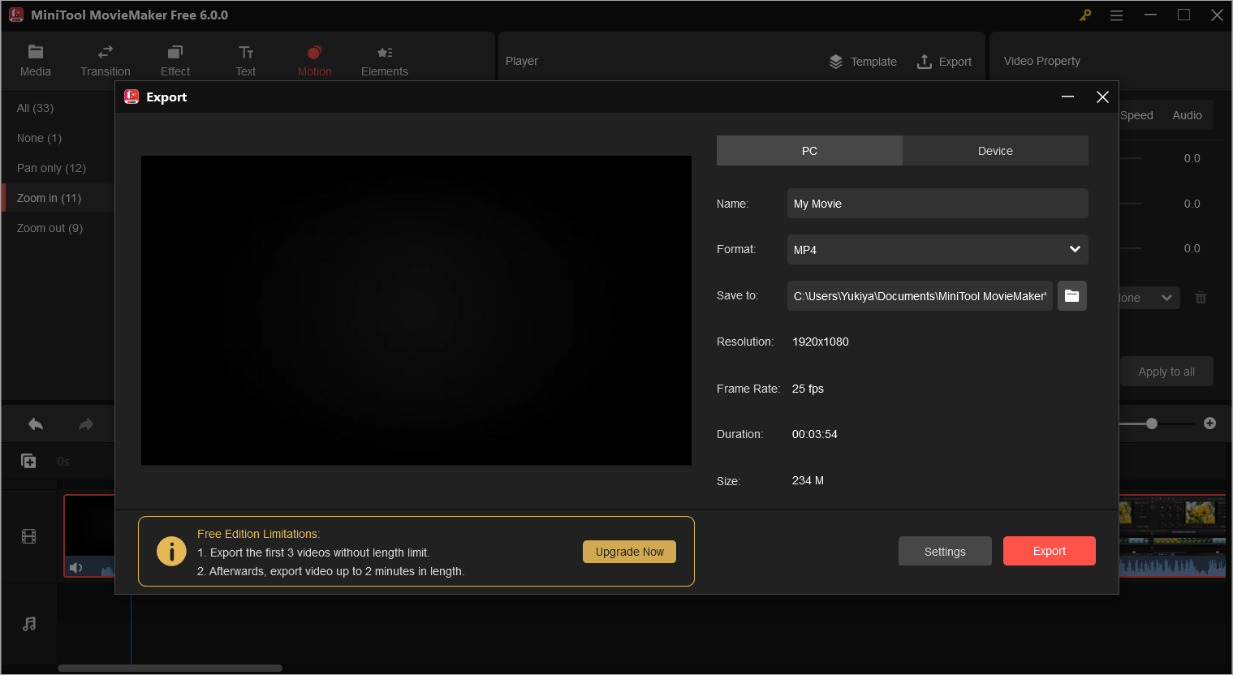Click the Frame Rate value 25 fps

click(808, 389)
